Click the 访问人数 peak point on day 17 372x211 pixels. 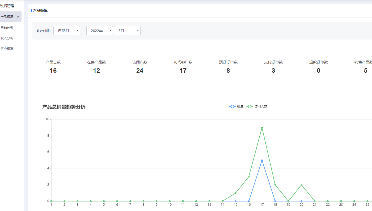point(262,128)
